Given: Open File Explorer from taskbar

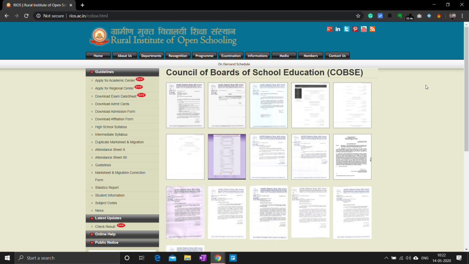Looking at the screenshot, I should pos(187,258).
